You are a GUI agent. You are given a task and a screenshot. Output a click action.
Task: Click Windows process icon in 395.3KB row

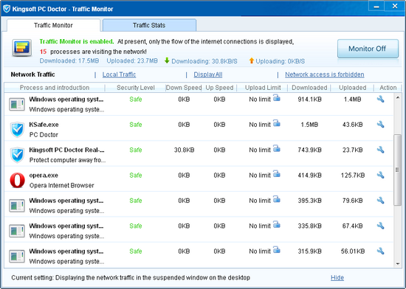click(x=17, y=206)
